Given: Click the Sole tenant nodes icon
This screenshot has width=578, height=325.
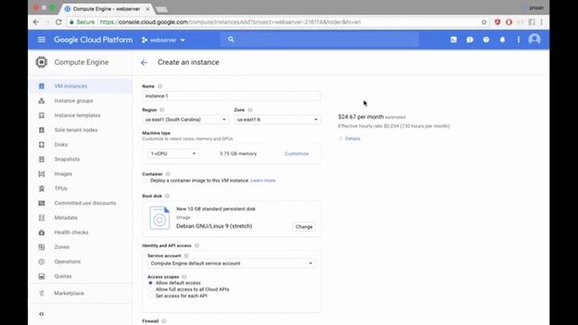Looking at the screenshot, I should click(42, 130).
